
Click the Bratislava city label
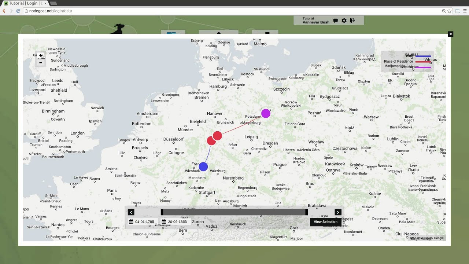pos(317,206)
